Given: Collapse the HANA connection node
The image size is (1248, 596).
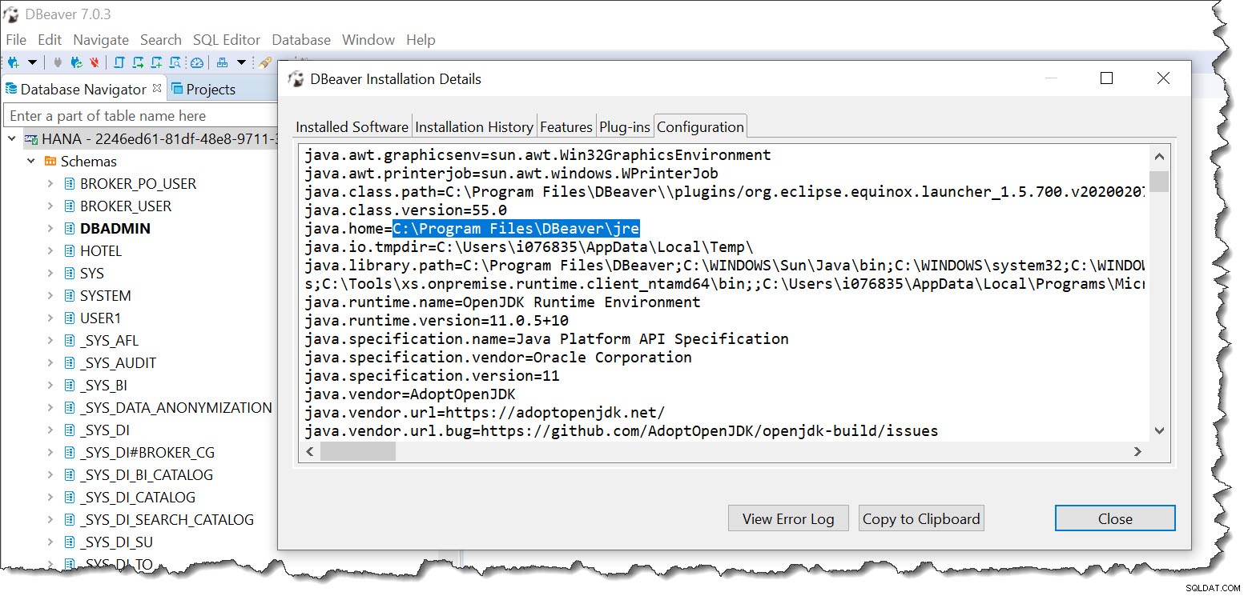Looking at the screenshot, I should point(12,138).
